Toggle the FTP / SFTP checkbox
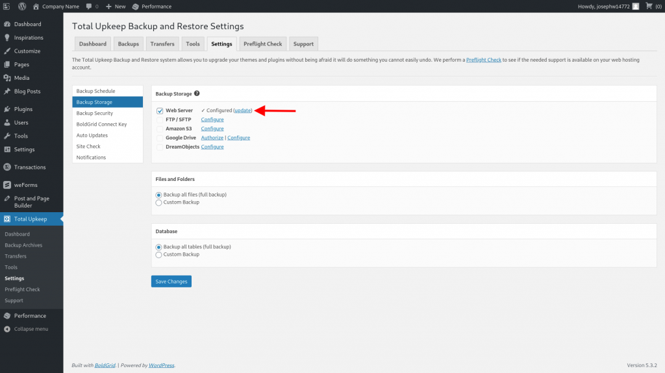This screenshot has height=373, width=665. (x=160, y=120)
